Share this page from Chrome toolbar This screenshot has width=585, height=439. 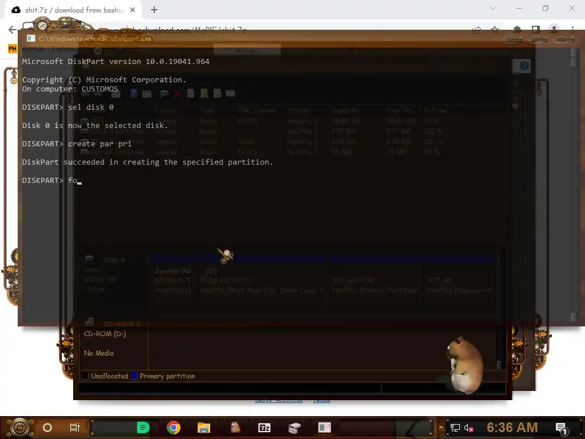476,30
